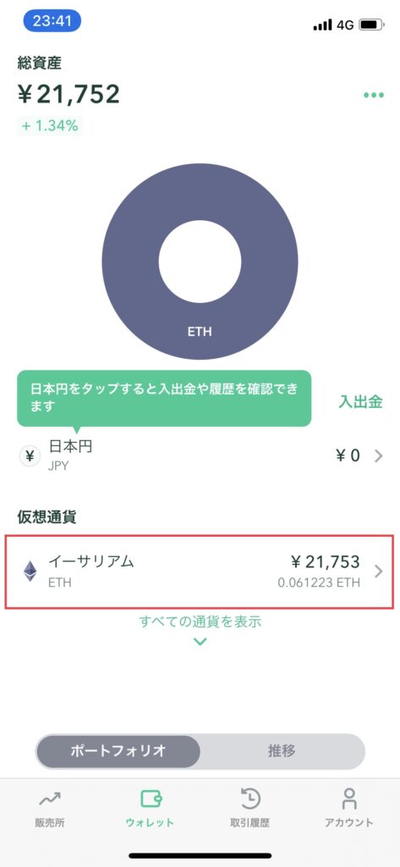Screen dimensions: 400x867
Task: Tap the battery indicator in status bar
Action: (x=371, y=25)
